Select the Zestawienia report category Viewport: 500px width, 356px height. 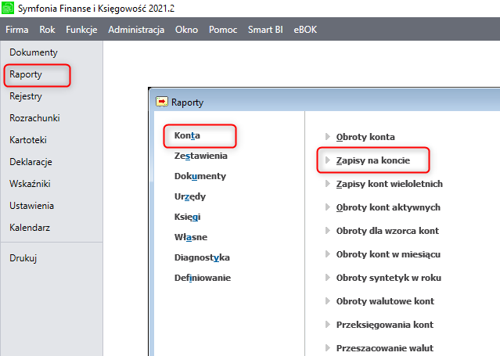point(201,156)
